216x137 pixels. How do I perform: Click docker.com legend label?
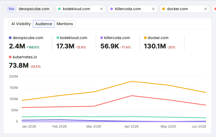point(158,38)
